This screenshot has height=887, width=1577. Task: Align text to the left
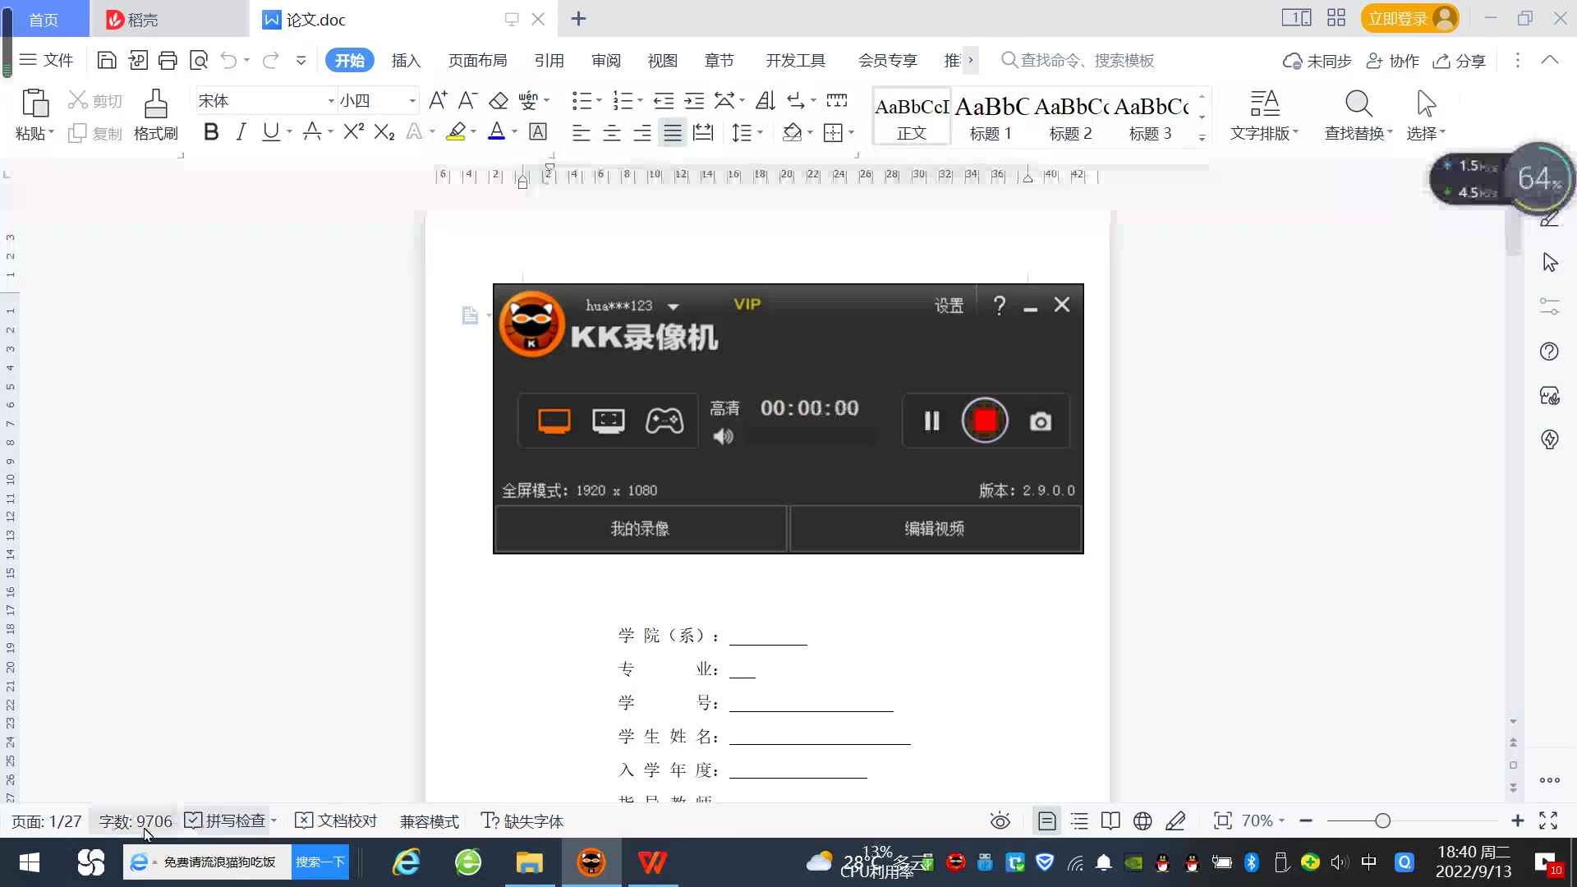click(x=581, y=132)
